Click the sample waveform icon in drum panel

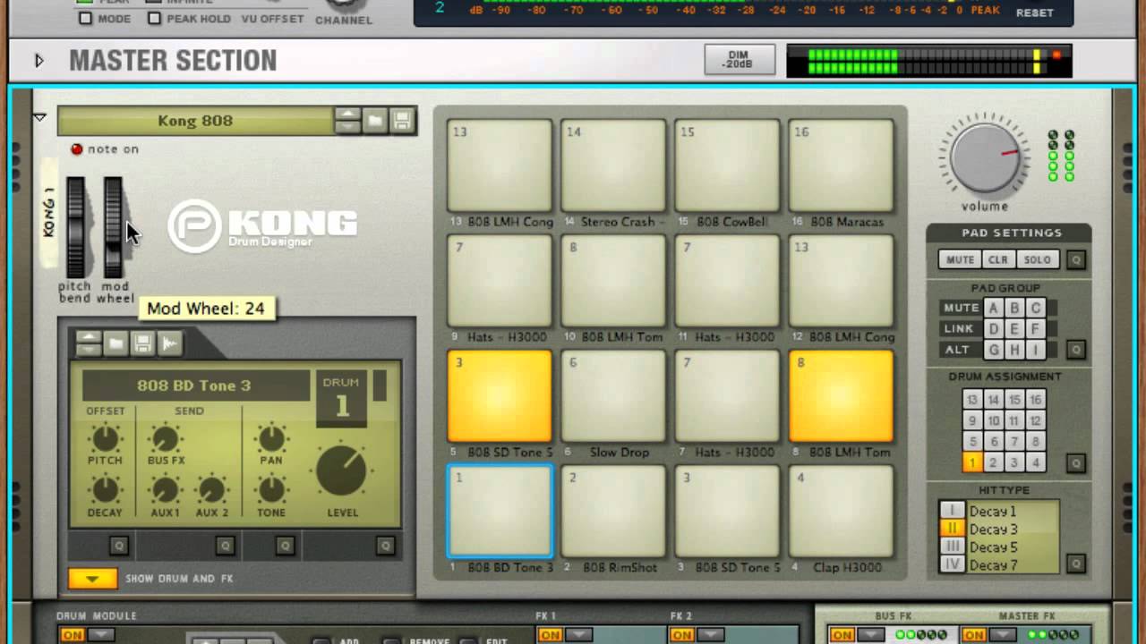[169, 343]
